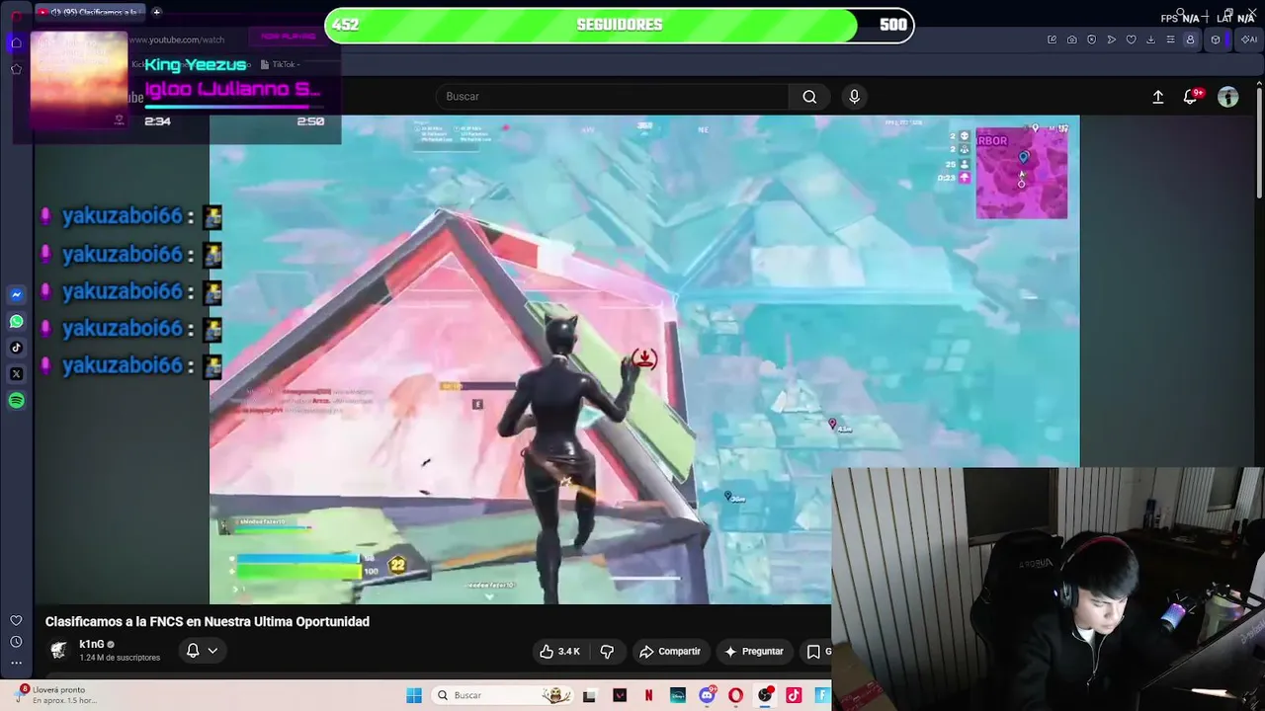Image resolution: width=1265 pixels, height=711 pixels.
Task: Open Discord from the taskbar
Action: (707, 695)
